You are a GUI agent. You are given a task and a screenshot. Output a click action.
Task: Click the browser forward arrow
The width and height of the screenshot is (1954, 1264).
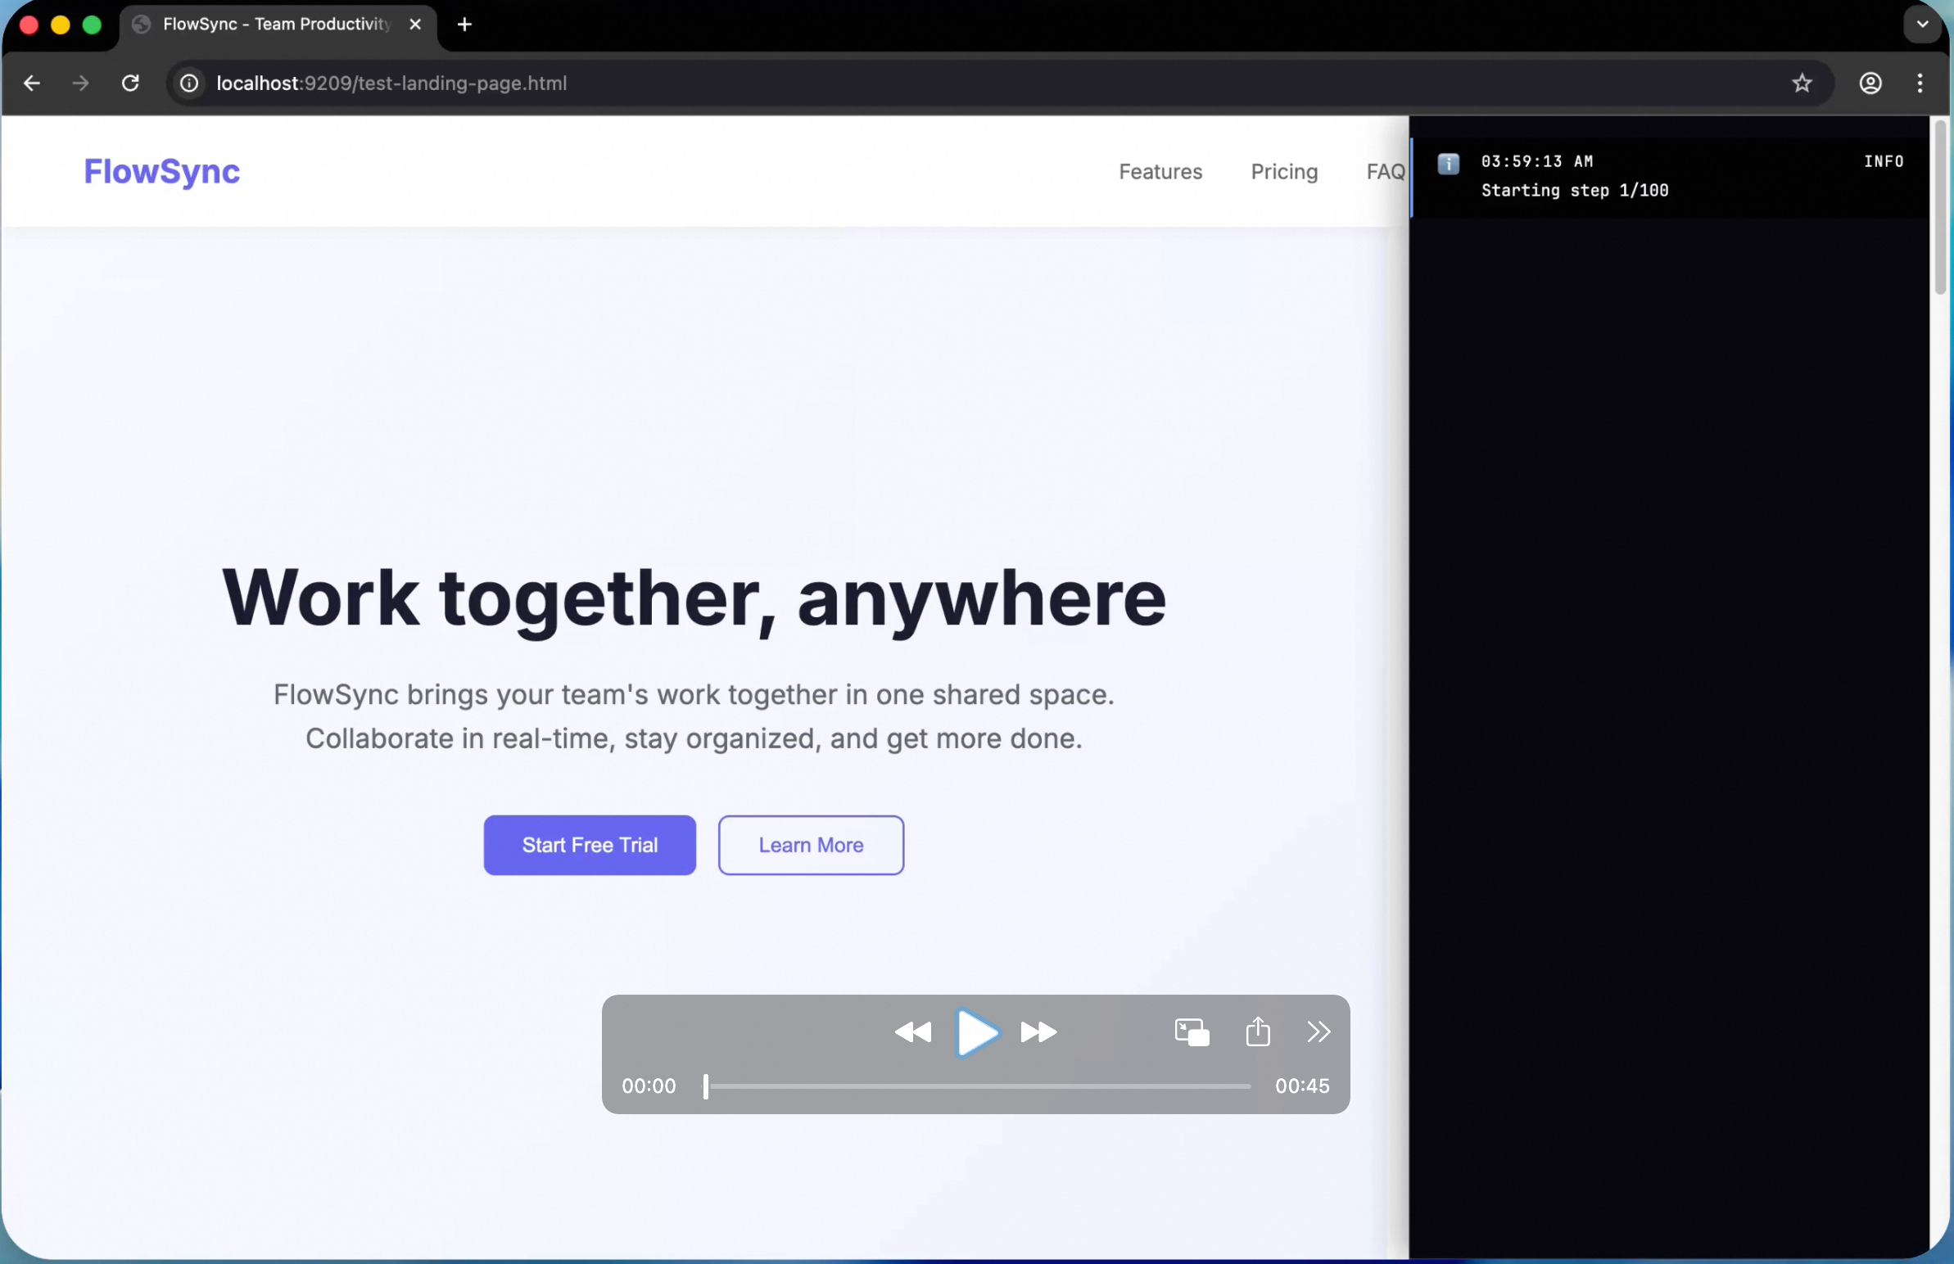tap(80, 83)
